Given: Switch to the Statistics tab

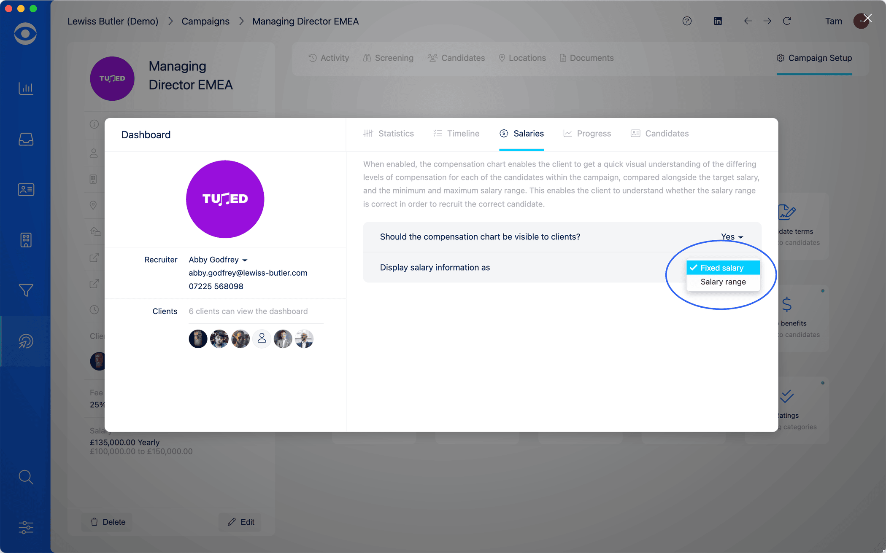Looking at the screenshot, I should coord(389,134).
